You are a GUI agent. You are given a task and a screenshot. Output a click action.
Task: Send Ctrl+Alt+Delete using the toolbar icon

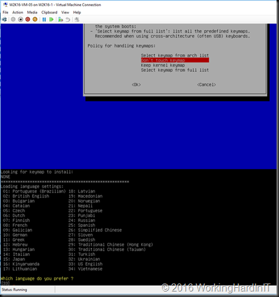click(4, 20)
